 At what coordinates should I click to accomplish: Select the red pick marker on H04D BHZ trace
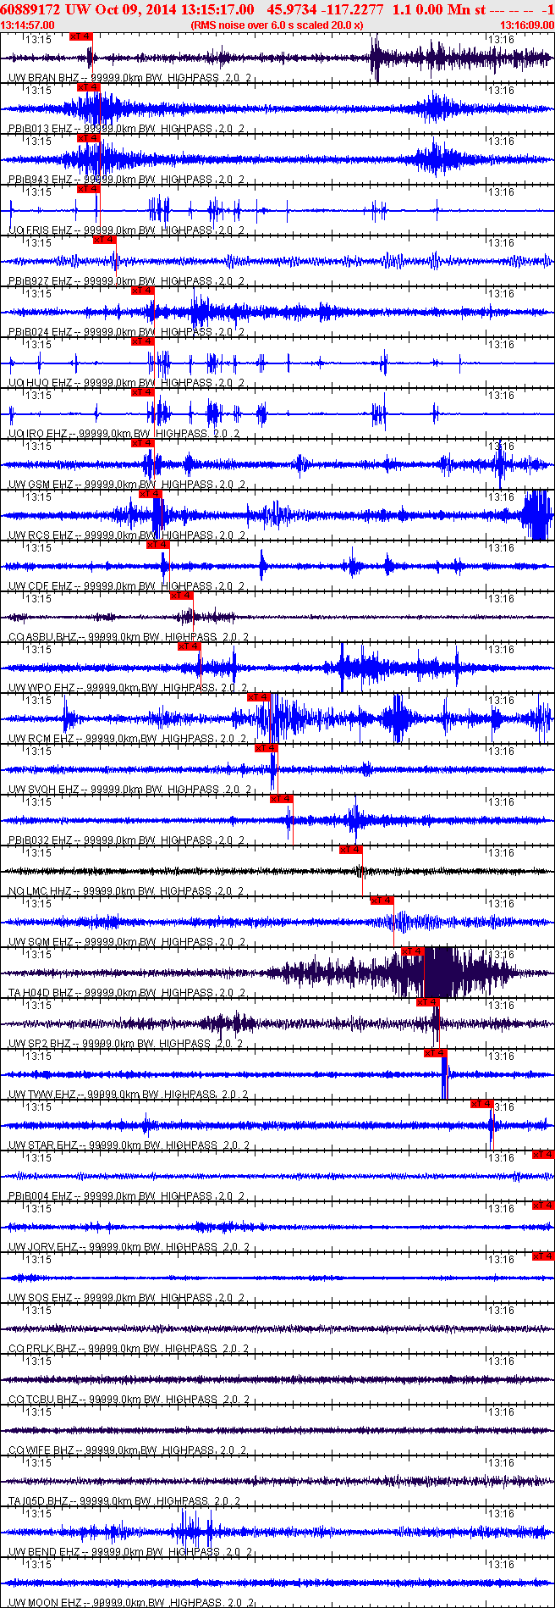(x=412, y=951)
